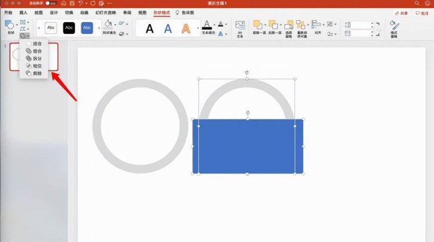Viewport: 434px width, 242px height.
Task: Click the Text Box icon in ribbon
Action: pyautogui.click(x=23, y=22)
